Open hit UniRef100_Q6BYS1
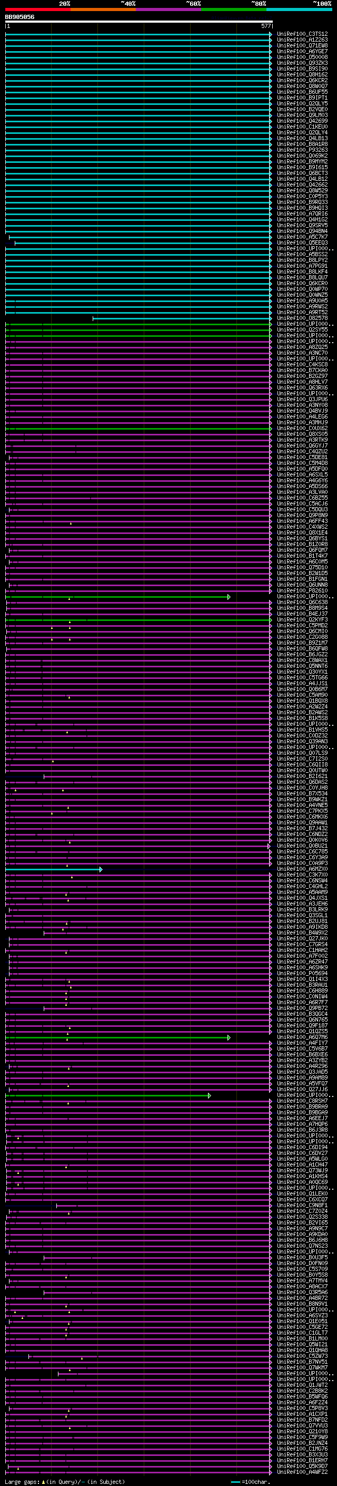Viewport: 337px width, 1486px height. coord(302,539)
